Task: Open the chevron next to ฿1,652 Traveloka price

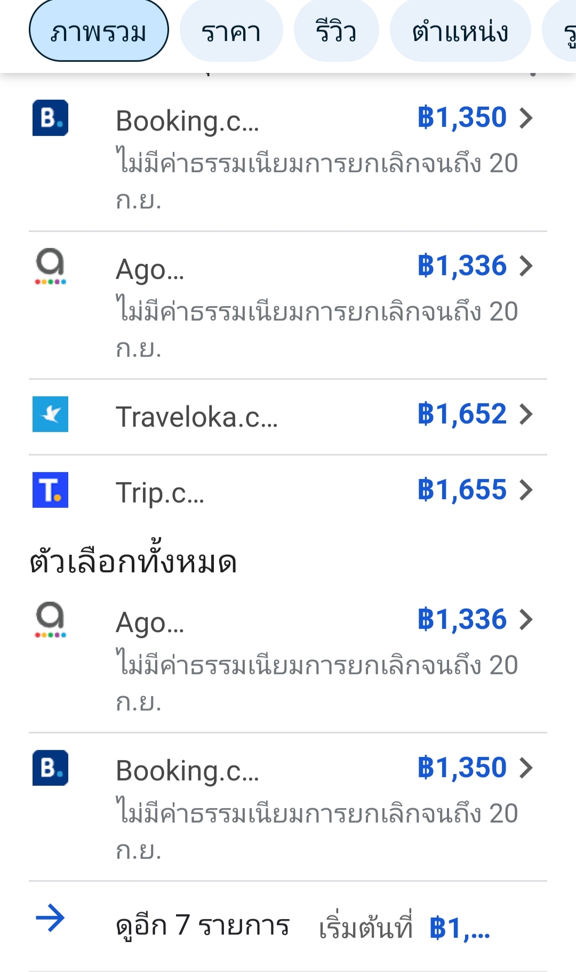Action: (x=526, y=414)
